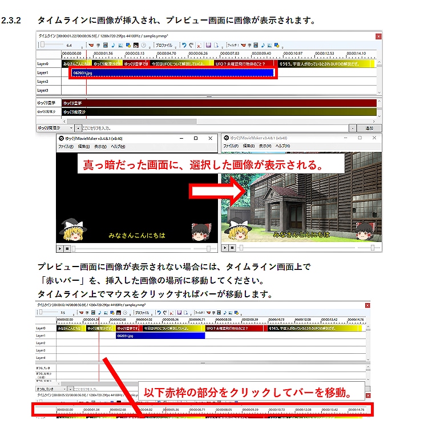Image resolution: width=428 pixels, height=428 pixels.
Task: Open 編集 menu in the left preview window
Action: [x=84, y=147]
